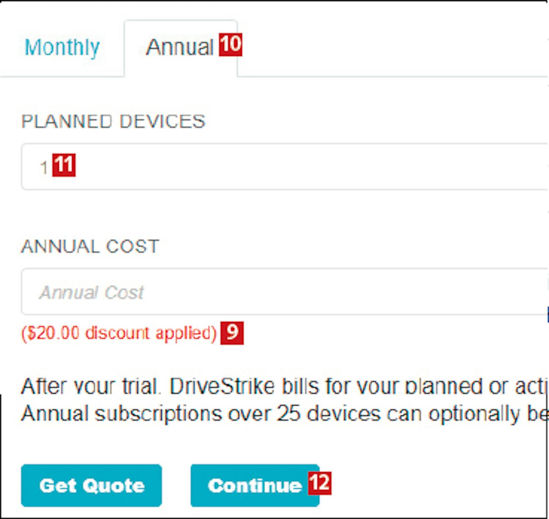Click the word 'optionally' in the text
The image size is (549, 519).
(474, 414)
